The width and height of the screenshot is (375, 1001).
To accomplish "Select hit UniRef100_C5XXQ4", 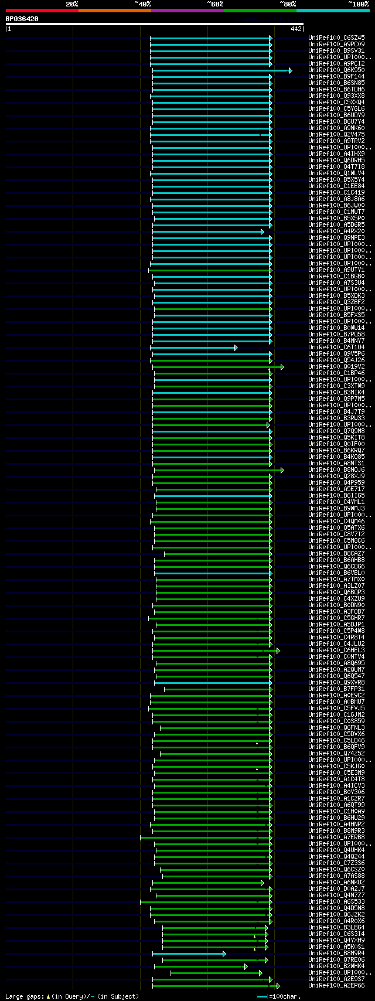I will [x=336, y=103].
